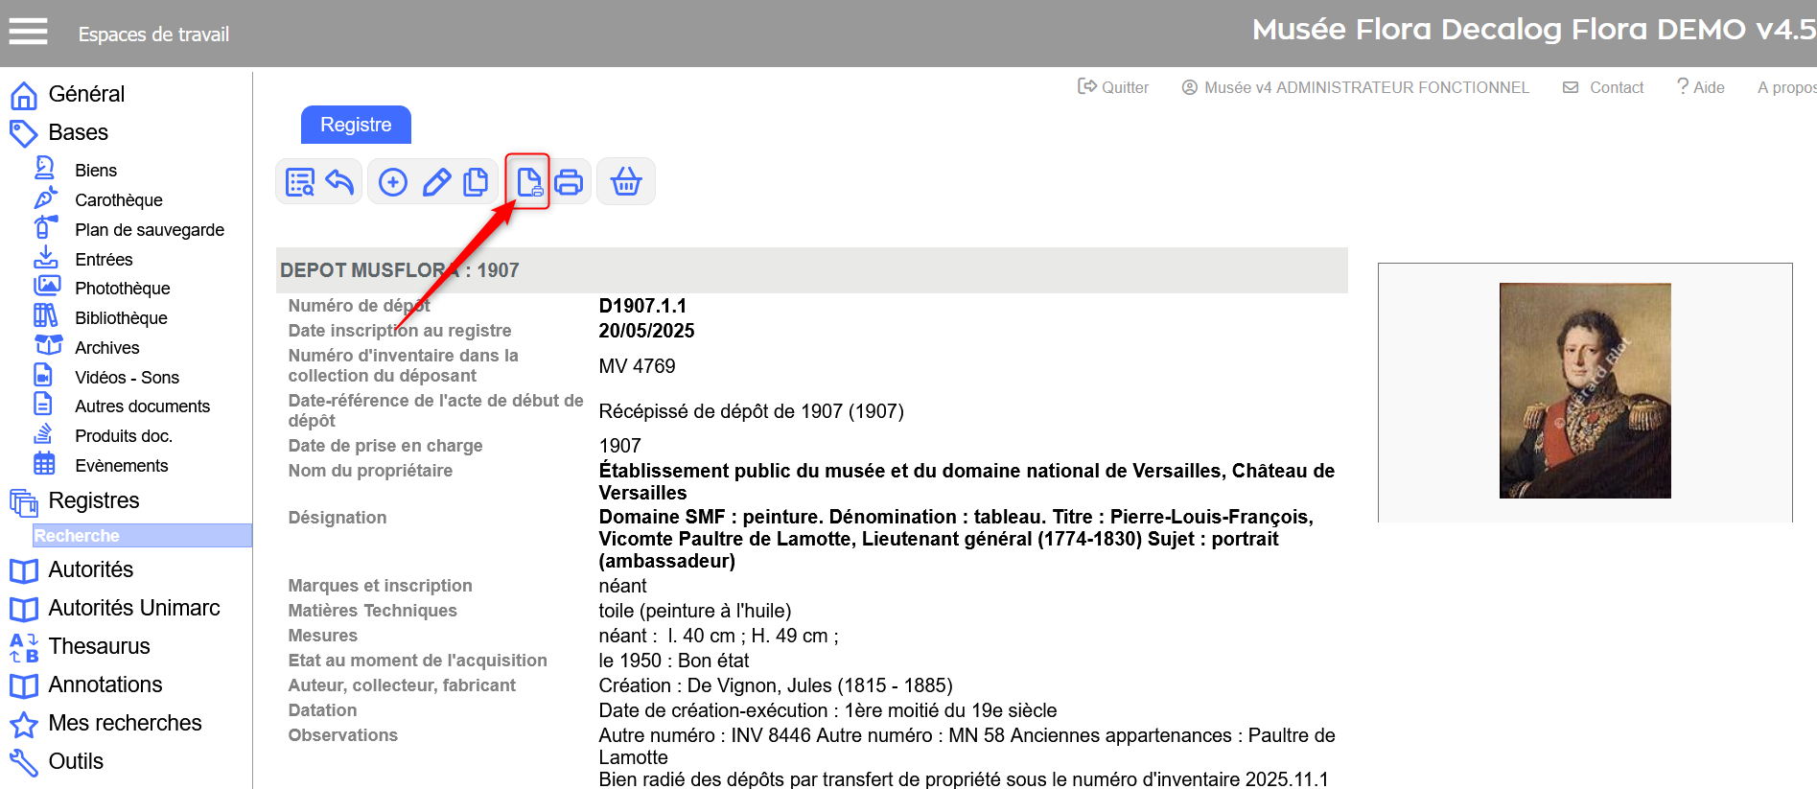Click the back arrow toolbar icon
The height and width of the screenshot is (789, 1817).
(x=339, y=182)
